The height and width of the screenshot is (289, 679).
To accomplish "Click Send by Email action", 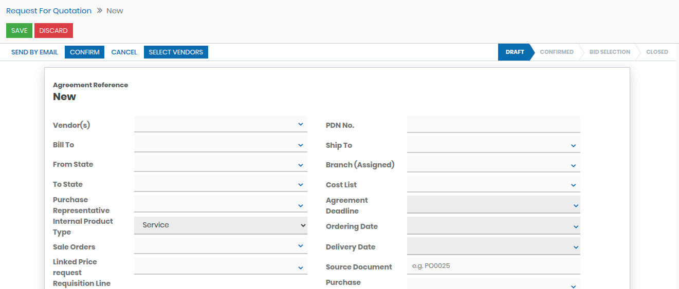I will (34, 52).
